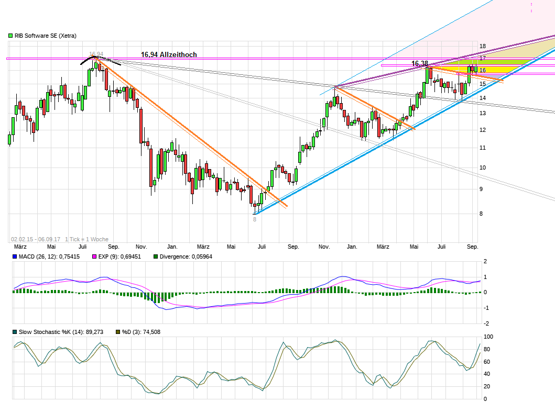Image resolution: width=555 pixels, height=402 pixels.
Task: Click the 'Divergence: 0,05964' label
Action: point(186,256)
